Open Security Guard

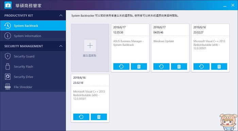(33, 56)
